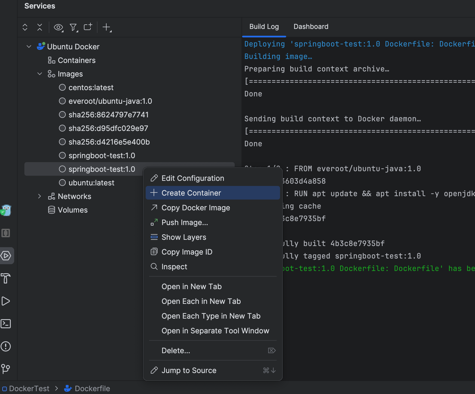The width and height of the screenshot is (475, 394).
Task: Open the Git tool window icon
Action: pos(6,369)
